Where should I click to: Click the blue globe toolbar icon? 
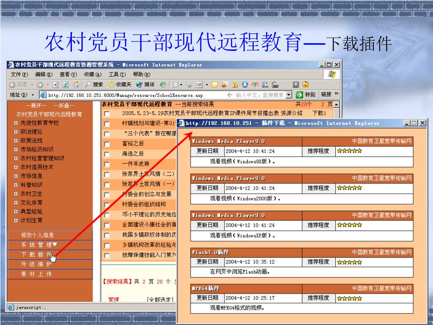(245, 85)
